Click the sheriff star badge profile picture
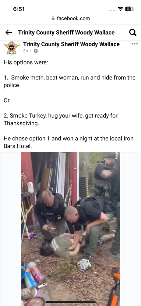This screenshot has width=141, height=306. (x=12, y=48)
